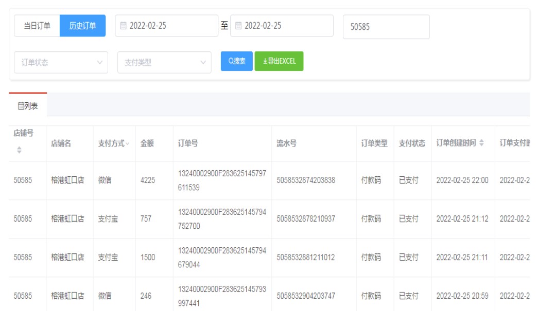Select the 列表 tab
The height and width of the screenshot is (311, 537).
pos(28,106)
